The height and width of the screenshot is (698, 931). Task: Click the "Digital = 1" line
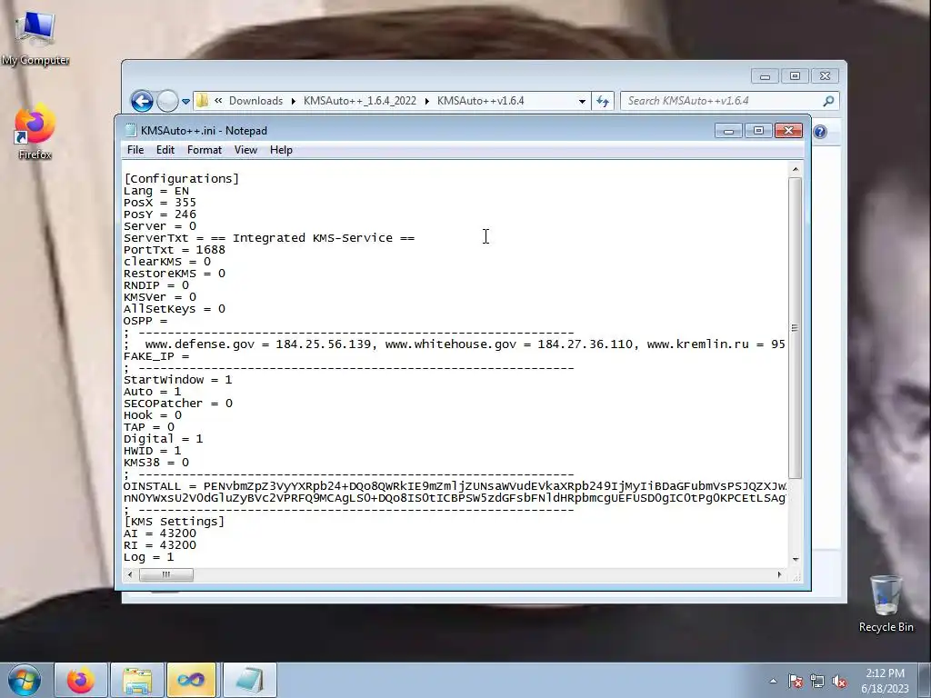[x=164, y=439]
